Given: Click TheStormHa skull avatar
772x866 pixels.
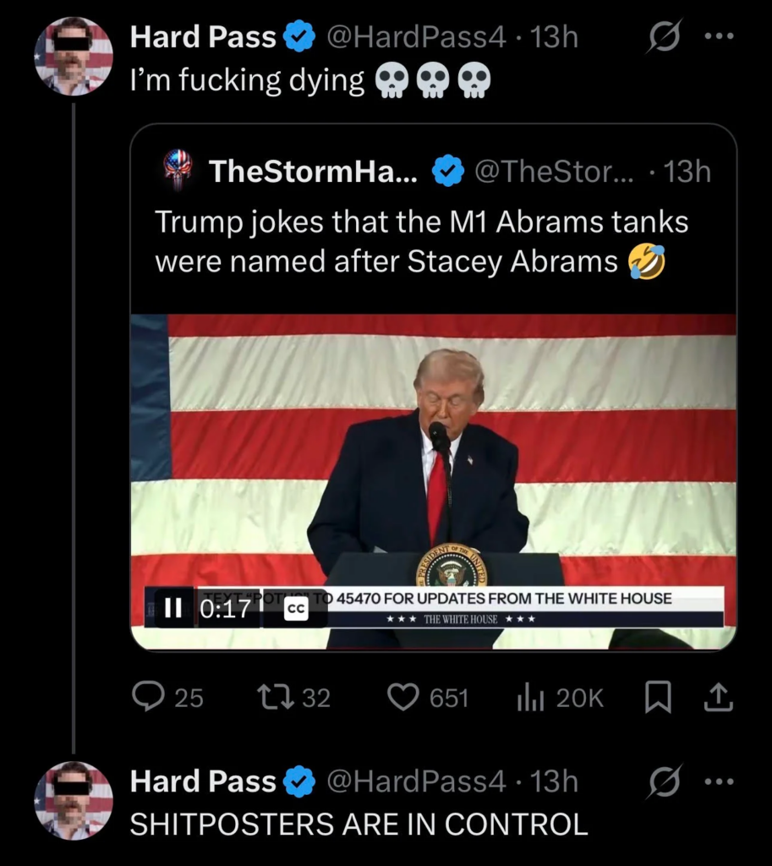Looking at the screenshot, I should click(x=178, y=169).
